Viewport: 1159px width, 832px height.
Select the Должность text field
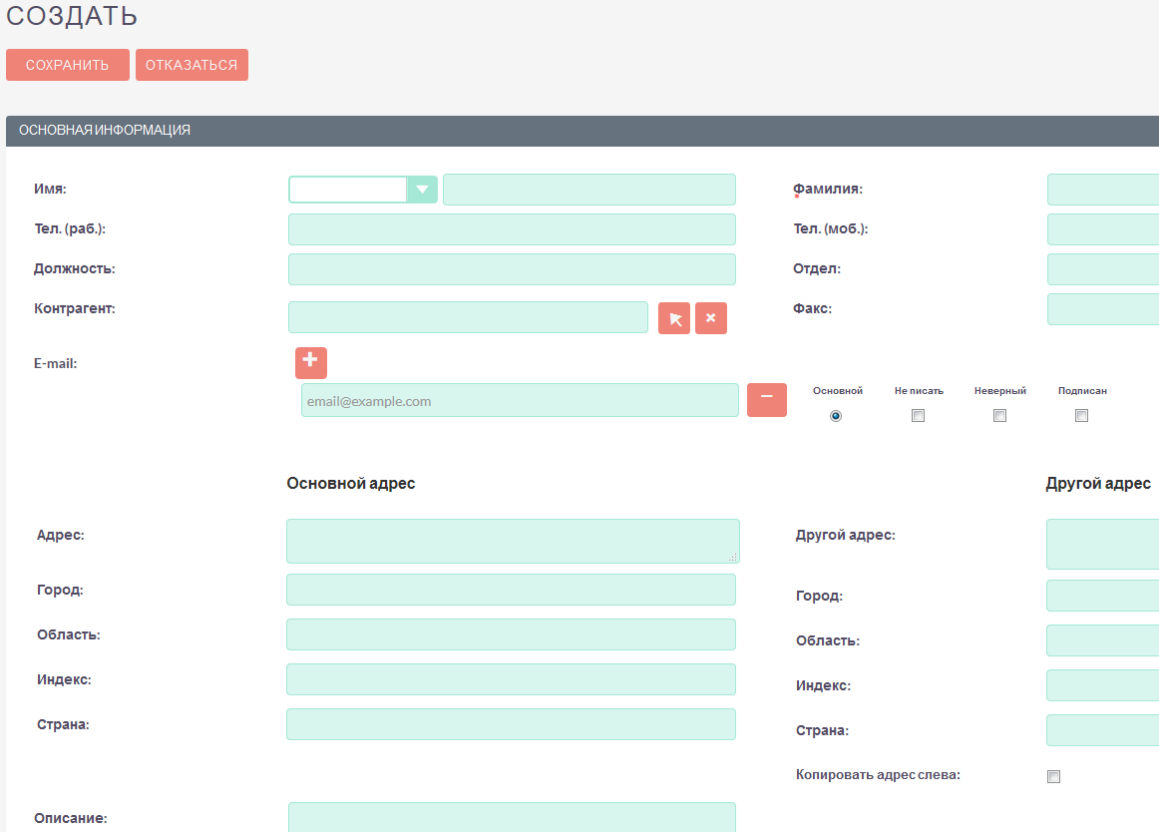click(x=512, y=269)
